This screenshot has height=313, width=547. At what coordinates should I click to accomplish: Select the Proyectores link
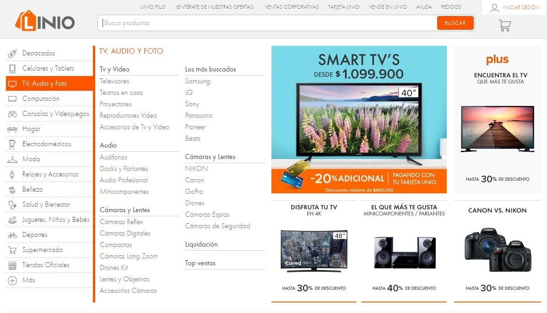pos(116,104)
